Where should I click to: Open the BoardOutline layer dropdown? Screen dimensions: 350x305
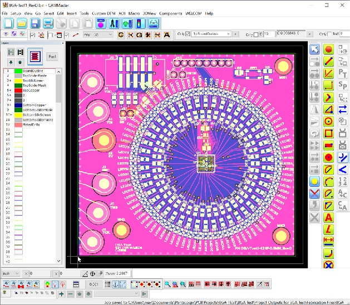pos(211,34)
